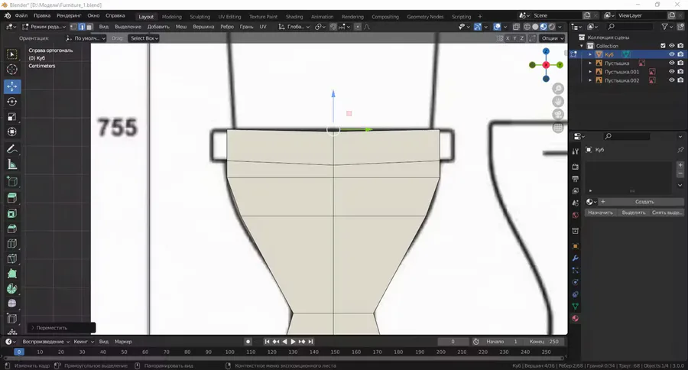
Task: Toggle the camera view icon in viewport
Action: (558, 115)
